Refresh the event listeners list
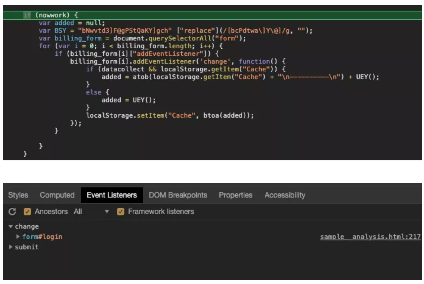Viewport: 424px width, 284px height. pos(12,211)
